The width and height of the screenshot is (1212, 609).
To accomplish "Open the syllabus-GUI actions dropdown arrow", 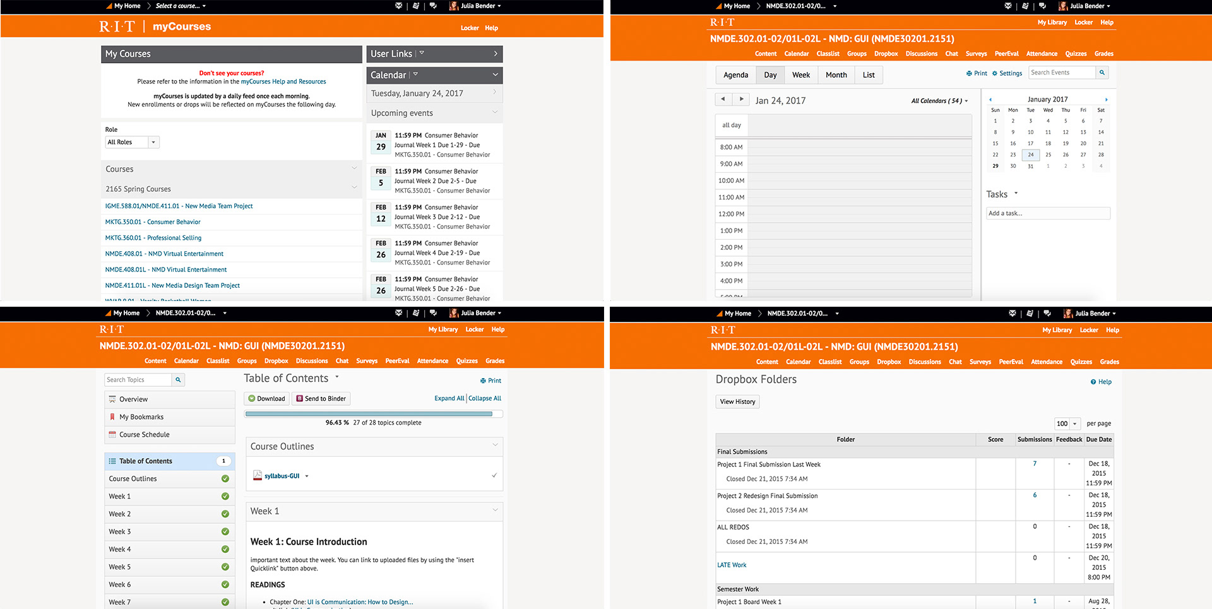I will 307,476.
